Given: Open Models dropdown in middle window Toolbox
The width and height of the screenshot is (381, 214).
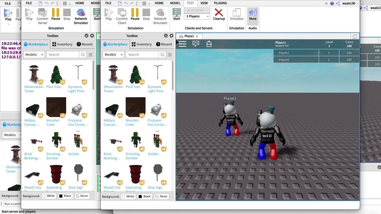Looking at the screenshot, I should click(x=34, y=54).
